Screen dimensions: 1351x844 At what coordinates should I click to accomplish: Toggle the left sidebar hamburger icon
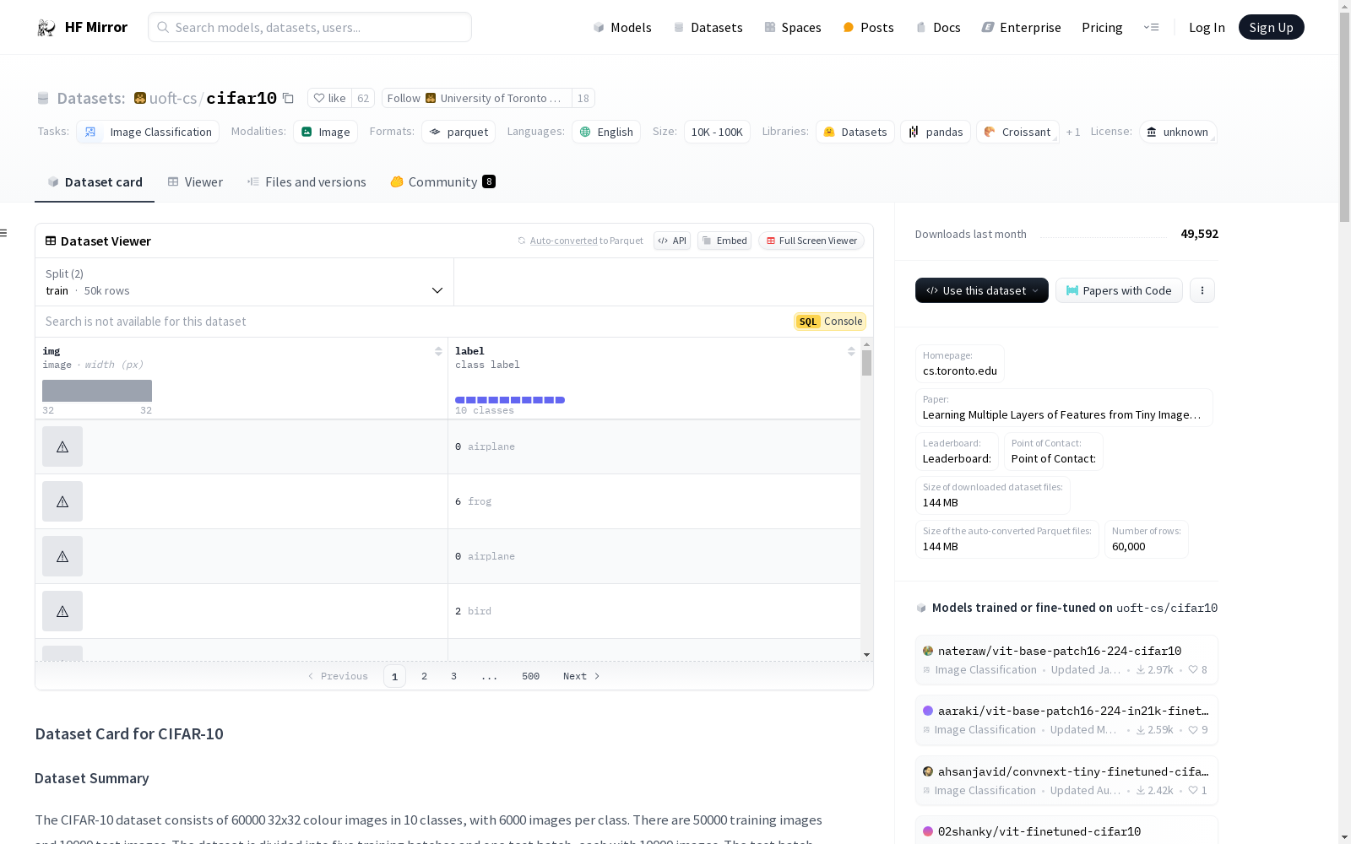4,233
